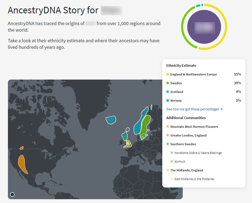
Task: Open Greater London, England community
Action: (x=188, y=135)
